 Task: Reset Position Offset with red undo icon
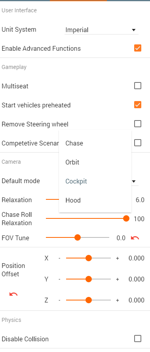pyautogui.click(x=13, y=294)
